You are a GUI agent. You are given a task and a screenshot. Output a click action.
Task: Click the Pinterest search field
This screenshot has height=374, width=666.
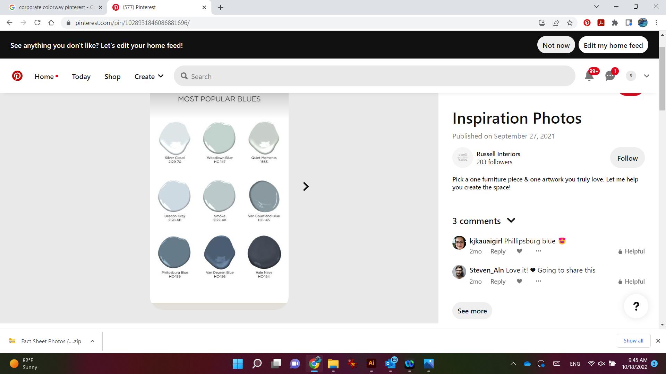click(x=374, y=76)
